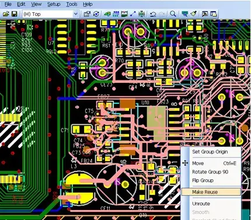This screenshot has height=220, width=251.
Task: Click the R70 resistor label
Action: 120,61
